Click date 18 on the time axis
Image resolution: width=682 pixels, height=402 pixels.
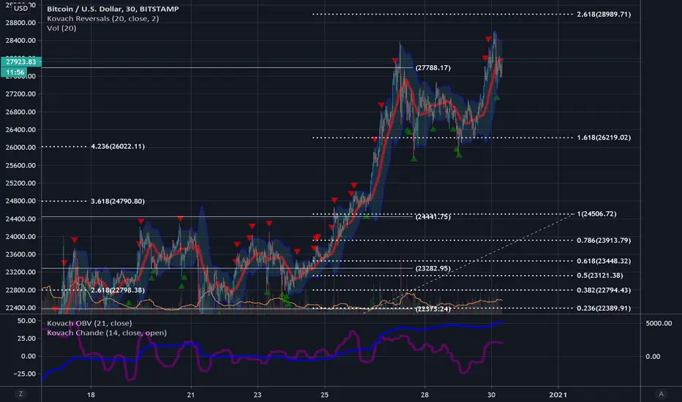(91, 395)
